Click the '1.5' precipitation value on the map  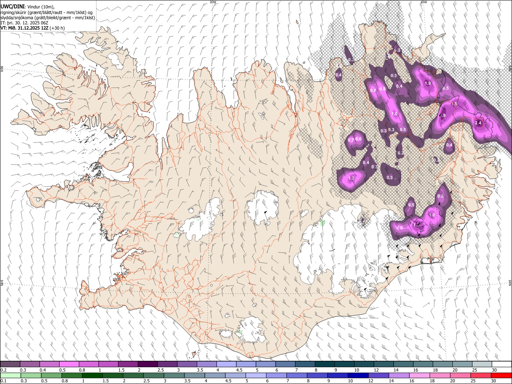point(454,104)
